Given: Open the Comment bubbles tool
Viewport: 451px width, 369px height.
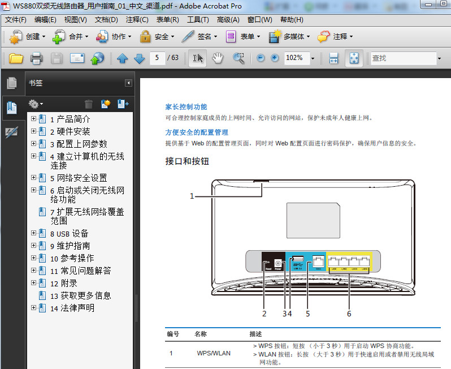Looking at the screenshot, I should (335, 37).
